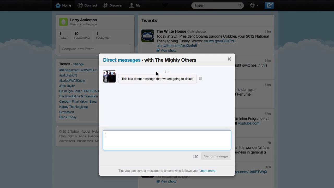Open the Home tab in the nav bar
The width and height of the screenshot is (334, 188).
click(63, 5)
